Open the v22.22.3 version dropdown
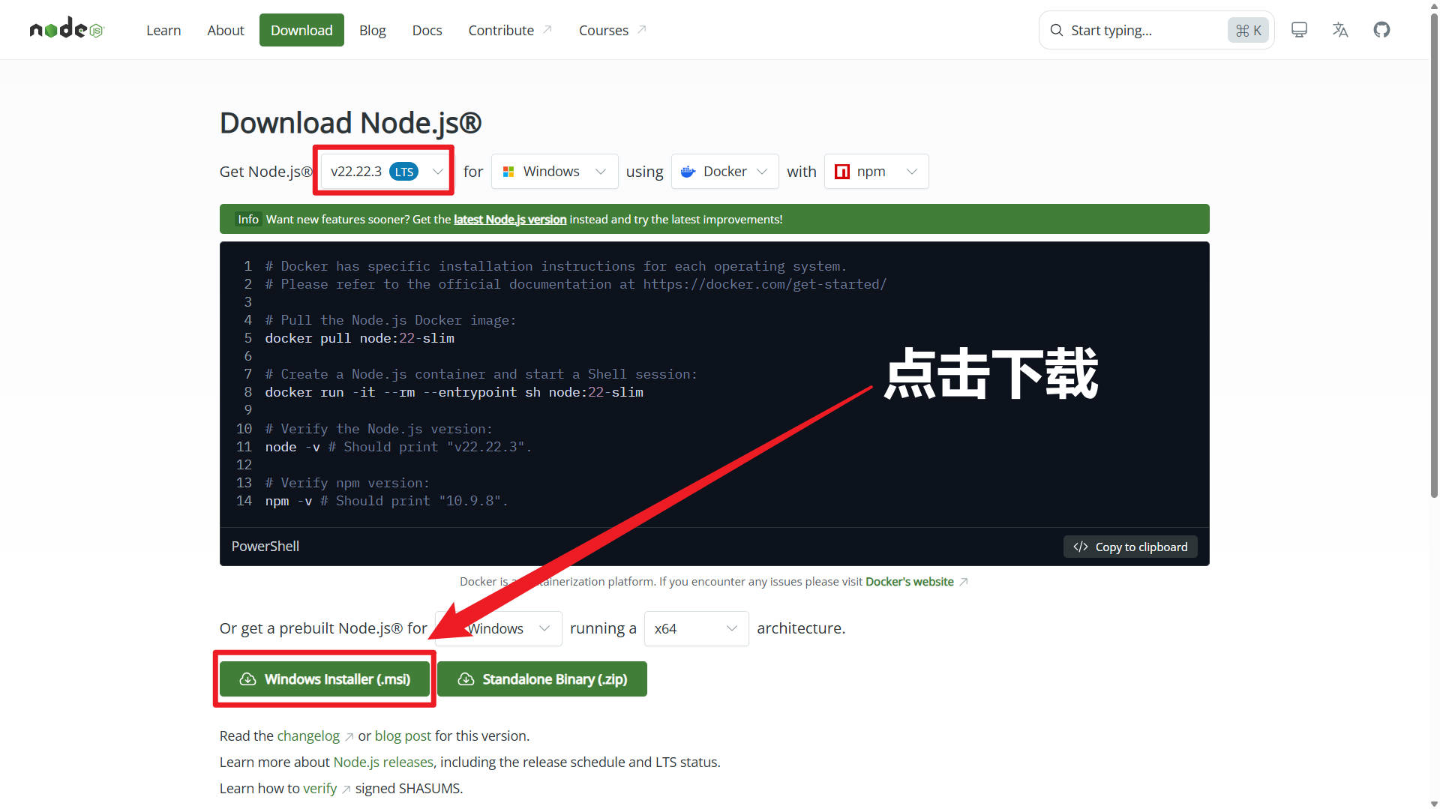This screenshot has width=1440, height=809. [385, 172]
